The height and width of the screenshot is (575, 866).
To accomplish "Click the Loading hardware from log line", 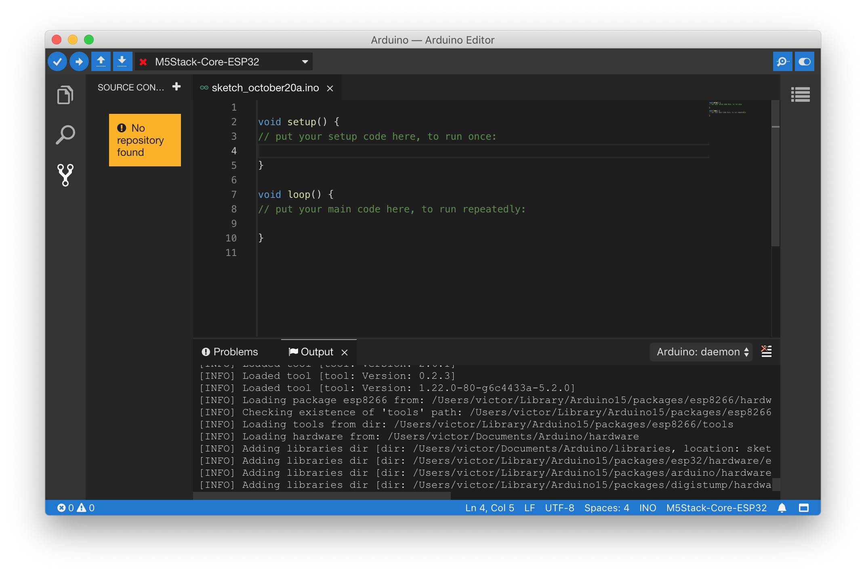I will pyautogui.click(x=420, y=436).
